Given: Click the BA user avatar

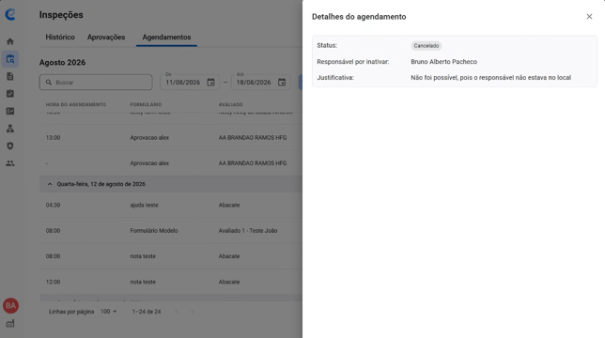Looking at the screenshot, I should click(11, 306).
